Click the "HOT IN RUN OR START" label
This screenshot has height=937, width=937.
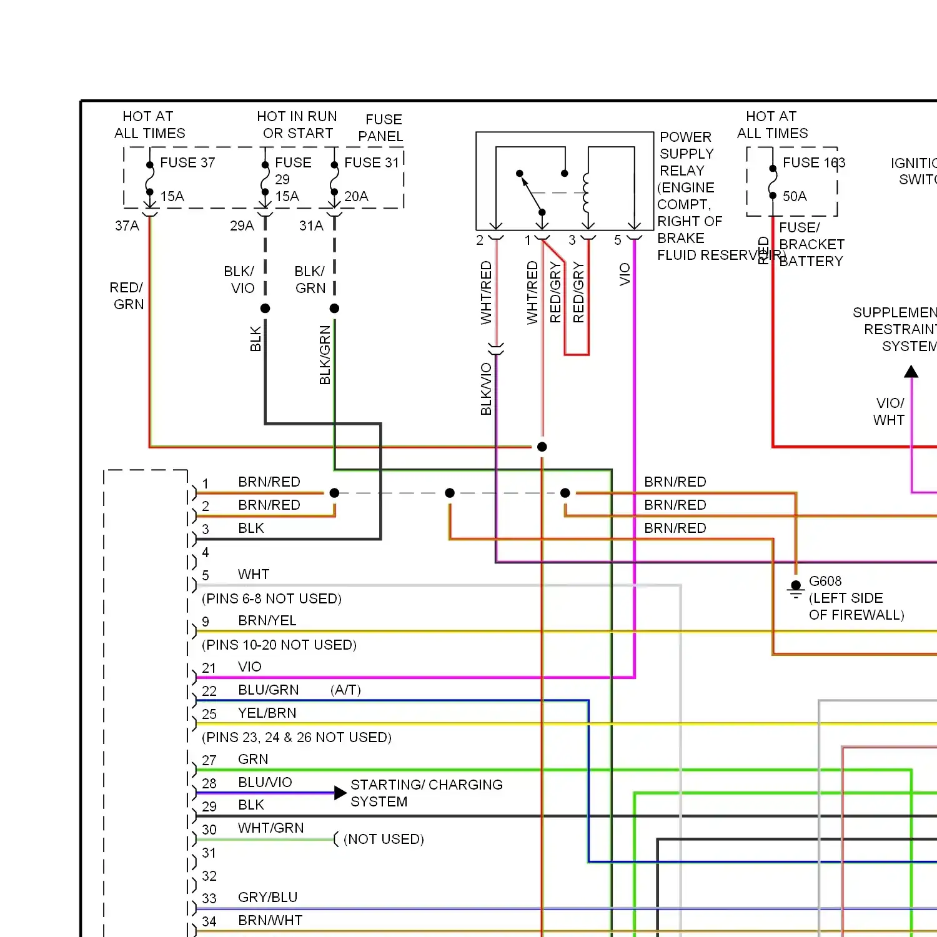[297, 125]
